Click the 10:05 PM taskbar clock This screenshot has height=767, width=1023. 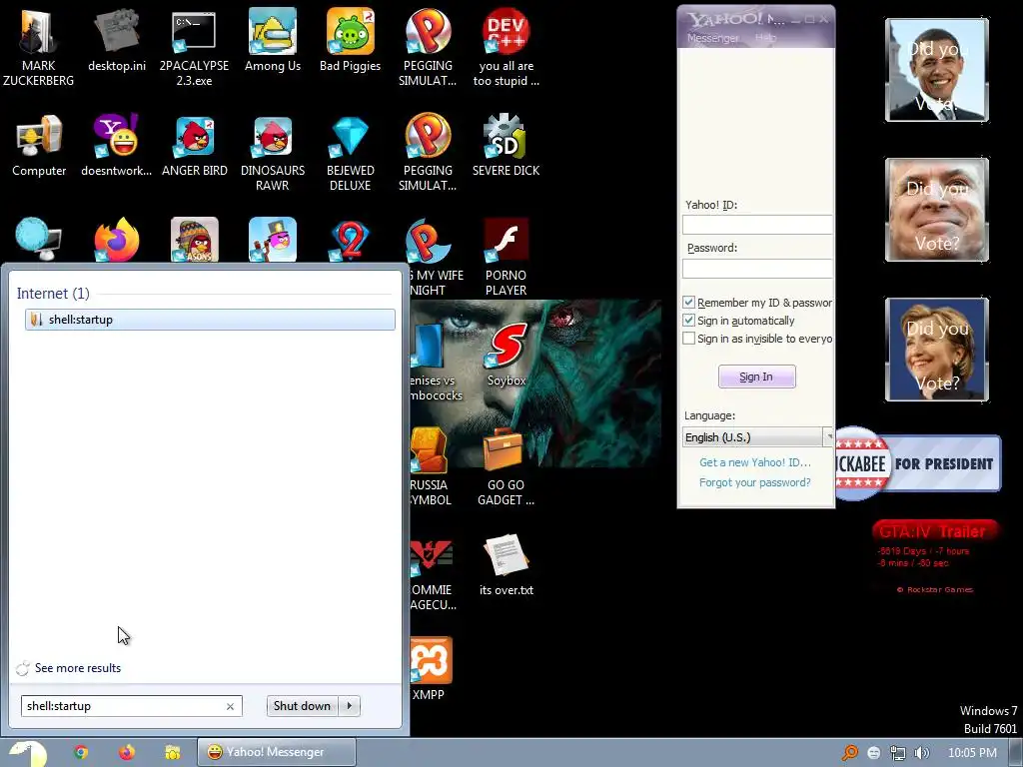click(972, 753)
